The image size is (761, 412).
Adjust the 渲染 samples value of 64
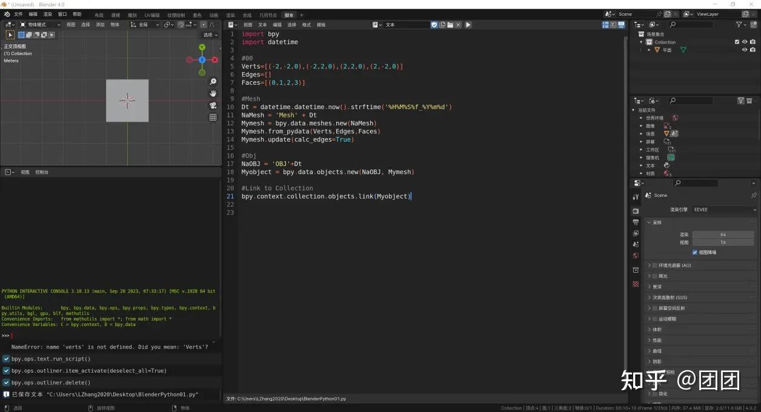(x=723, y=234)
